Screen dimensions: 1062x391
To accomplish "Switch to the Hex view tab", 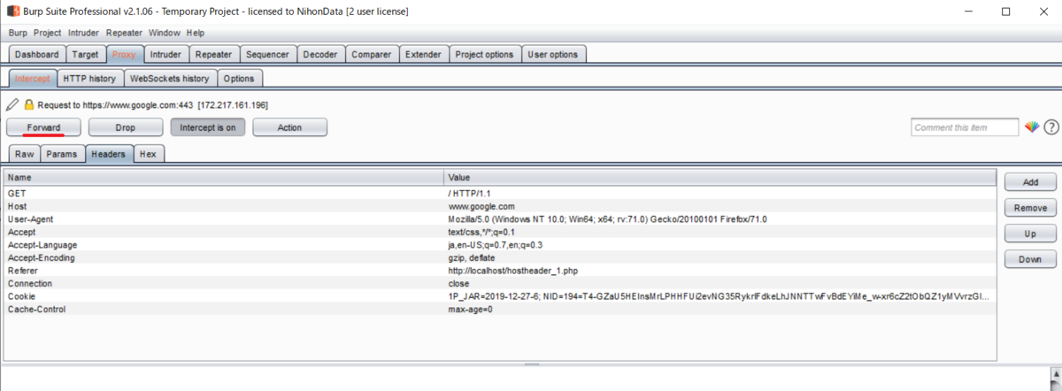I will [x=148, y=154].
